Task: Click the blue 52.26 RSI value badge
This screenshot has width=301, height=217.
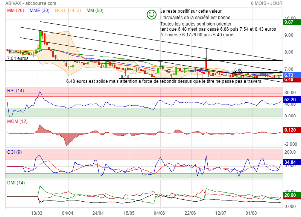Action: click(292, 100)
